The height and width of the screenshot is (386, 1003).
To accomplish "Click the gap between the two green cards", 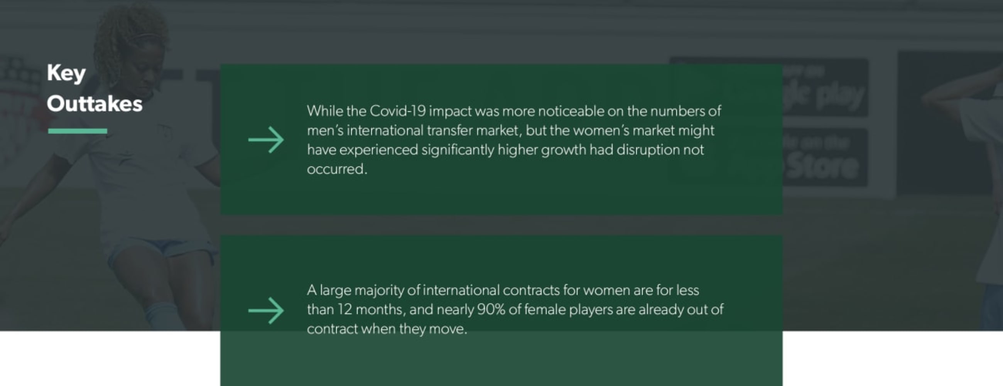I will click(501, 225).
